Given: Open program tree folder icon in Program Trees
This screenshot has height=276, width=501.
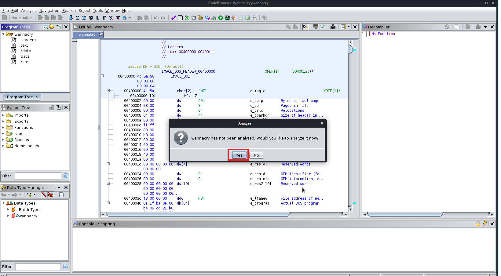Looking at the screenshot, I should pyautogui.click(x=52, y=27).
